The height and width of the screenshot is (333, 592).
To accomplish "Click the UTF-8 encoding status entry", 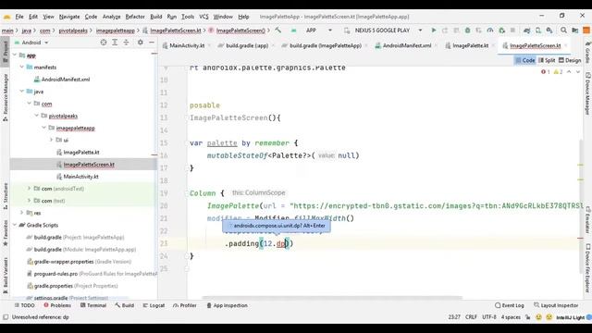I will [489, 317].
